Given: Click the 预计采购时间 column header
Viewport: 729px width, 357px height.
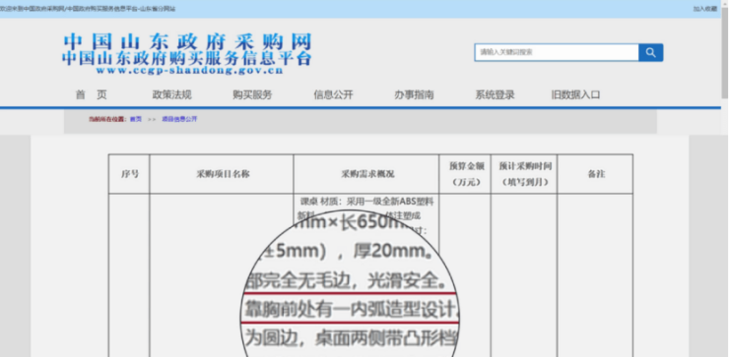Looking at the screenshot, I should [524, 174].
